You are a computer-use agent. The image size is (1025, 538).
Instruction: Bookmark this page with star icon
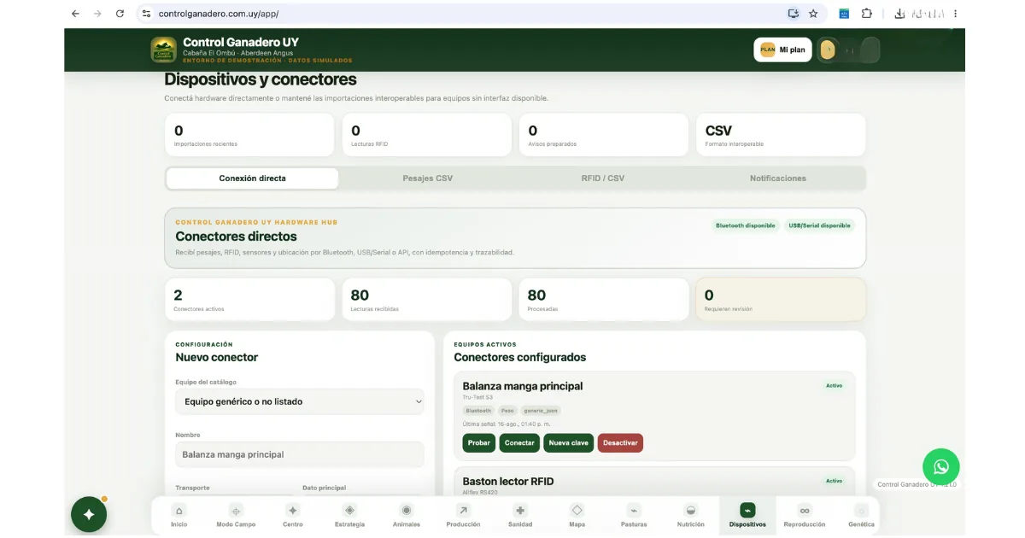click(x=813, y=14)
